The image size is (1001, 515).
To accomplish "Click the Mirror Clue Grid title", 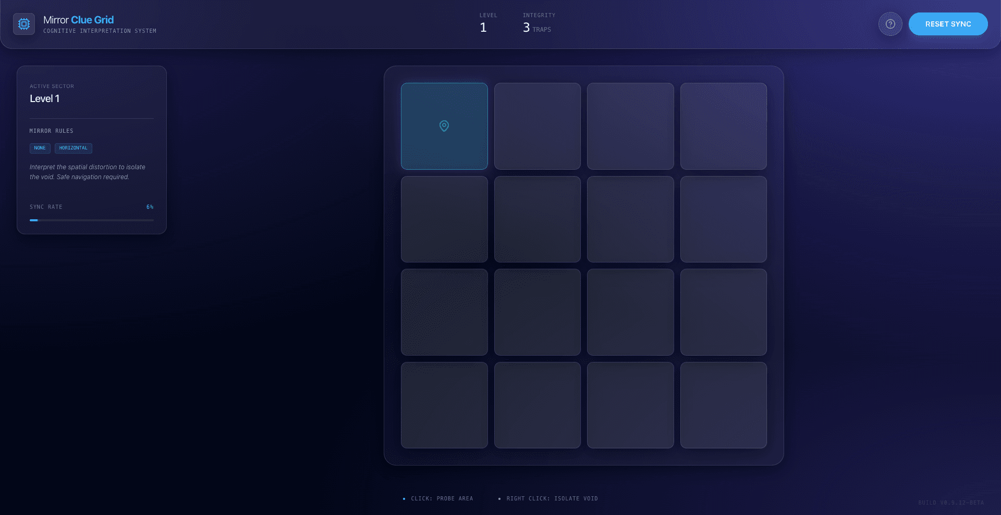I will (x=79, y=20).
